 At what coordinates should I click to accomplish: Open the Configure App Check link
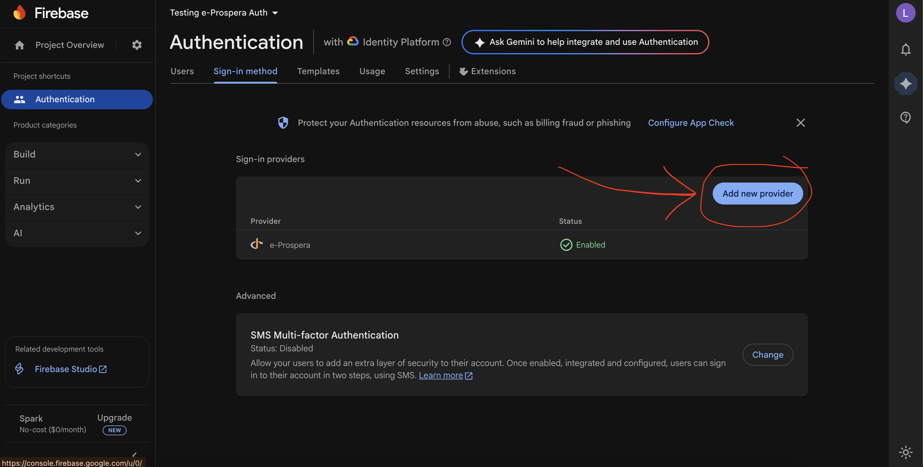pyautogui.click(x=690, y=122)
